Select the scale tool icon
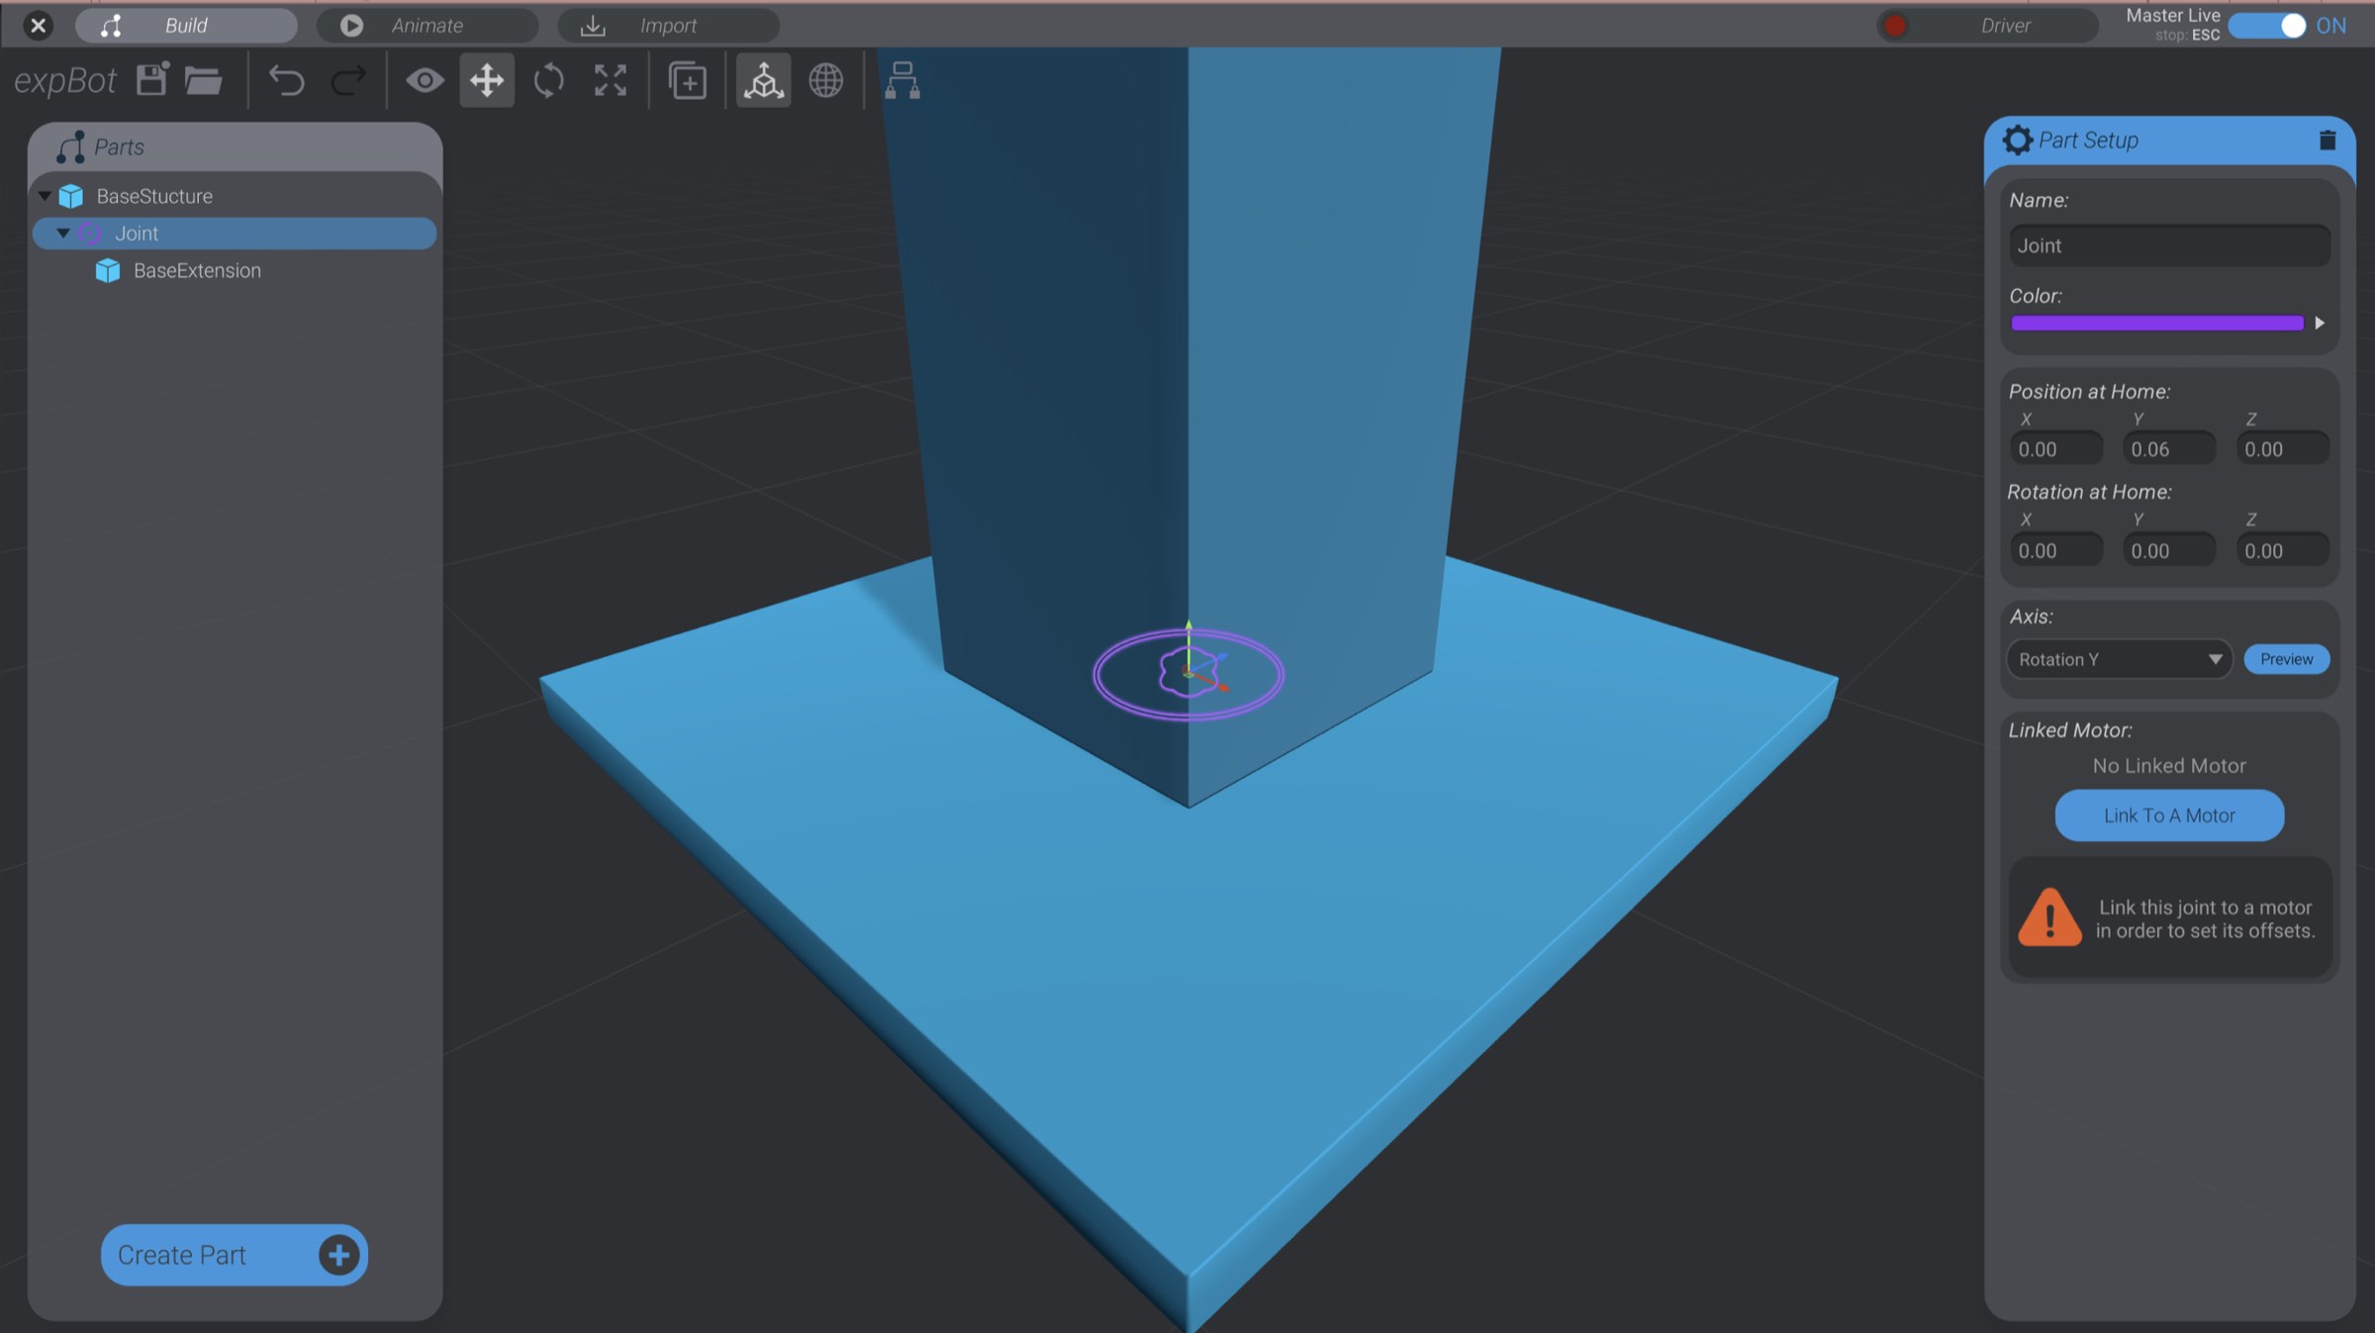The image size is (2375, 1333). (x=611, y=80)
